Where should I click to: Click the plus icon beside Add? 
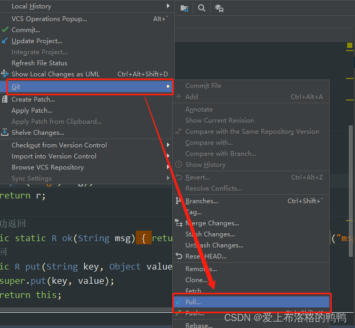[179, 96]
